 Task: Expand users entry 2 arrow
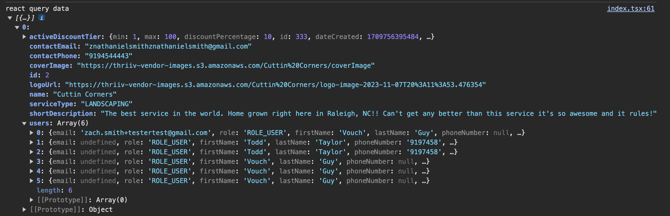click(31, 152)
